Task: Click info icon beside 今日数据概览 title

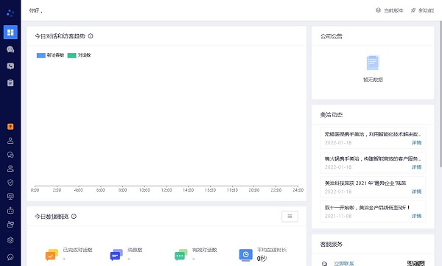Action: tap(74, 217)
